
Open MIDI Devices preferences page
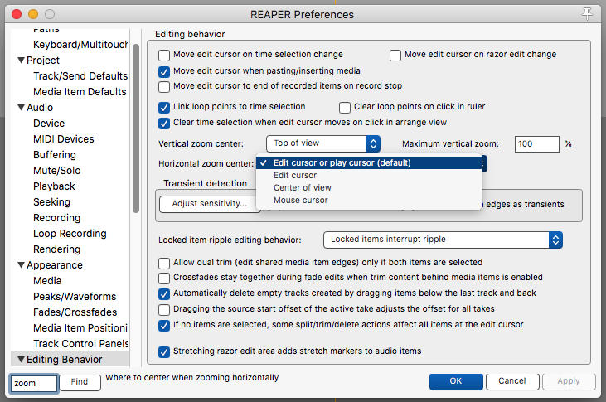click(64, 139)
